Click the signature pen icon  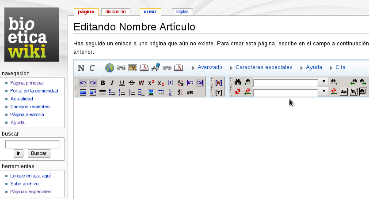point(155,68)
